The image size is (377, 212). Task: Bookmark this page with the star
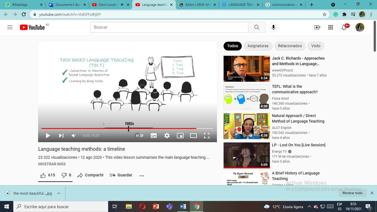click(x=325, y=14)
